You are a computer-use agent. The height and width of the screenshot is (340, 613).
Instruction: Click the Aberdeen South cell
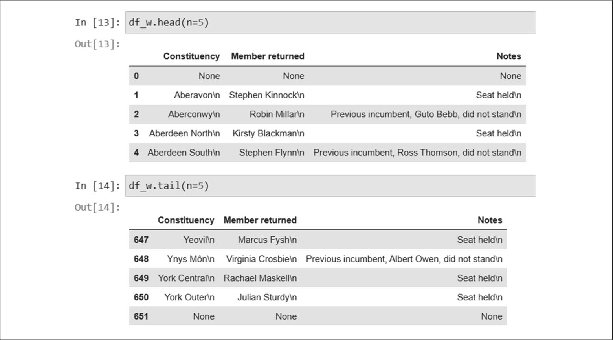coord(184,153)
